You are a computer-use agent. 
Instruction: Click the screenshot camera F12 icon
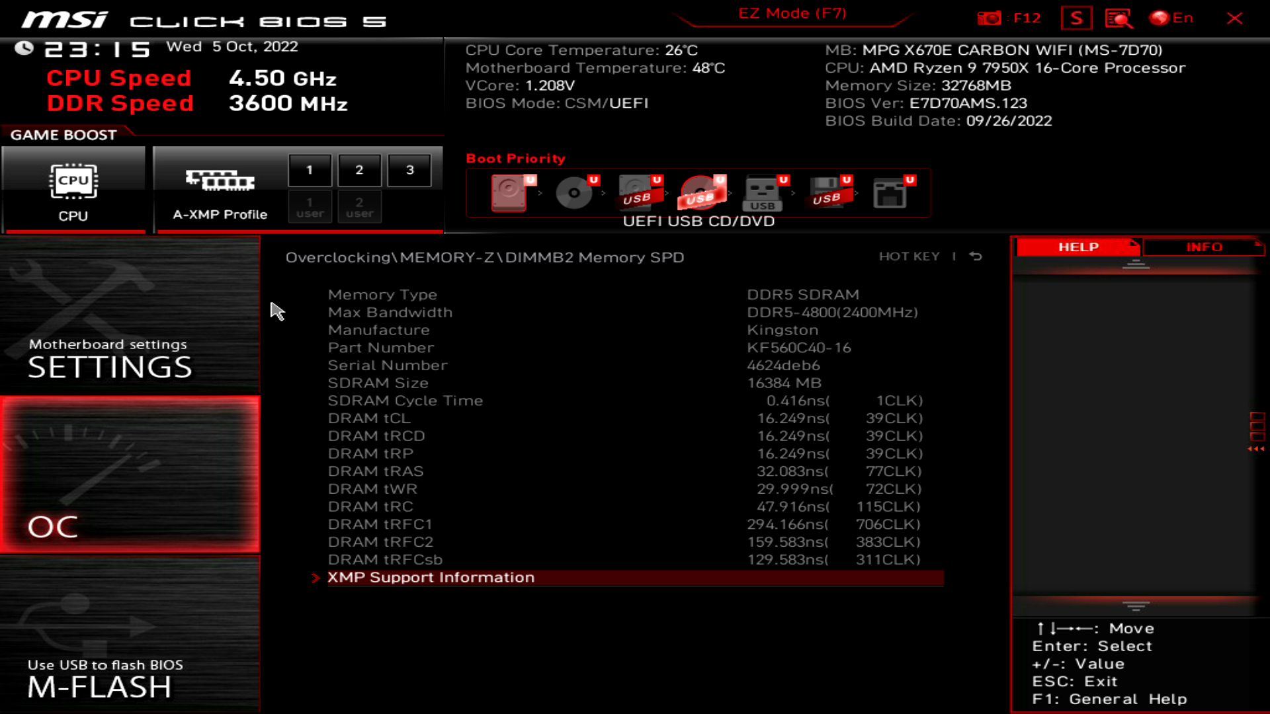pyautogui.click(x=990, y=18)
